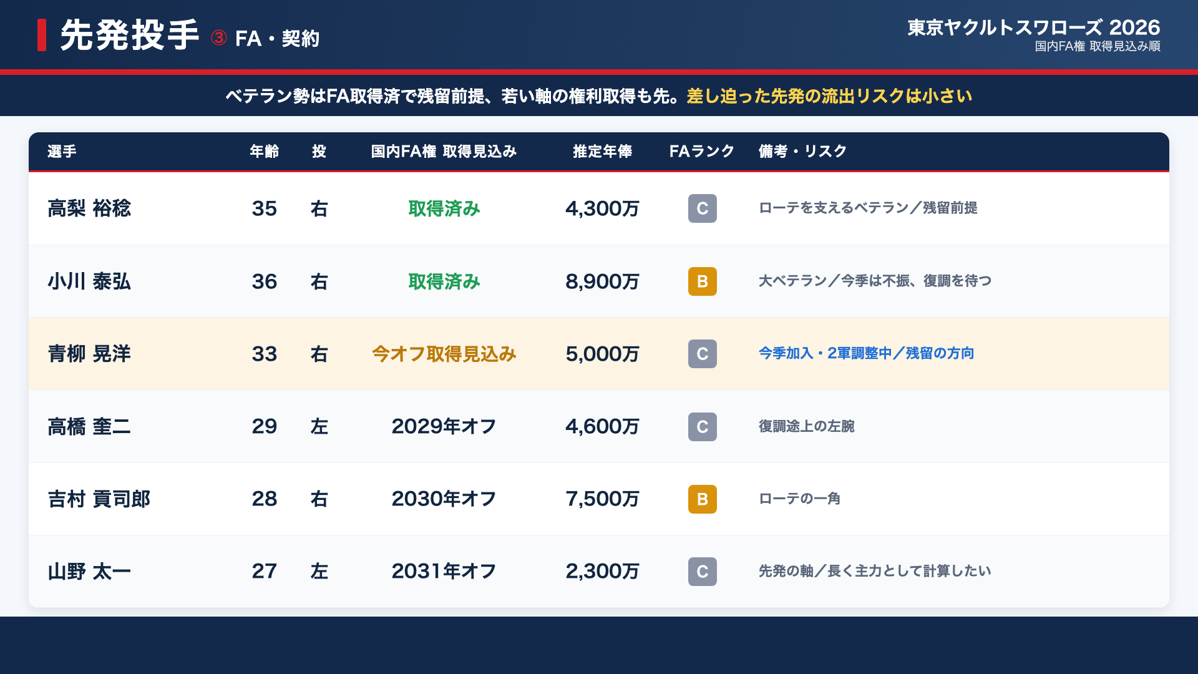Click the 推定年俸 column header

(603, 152)
